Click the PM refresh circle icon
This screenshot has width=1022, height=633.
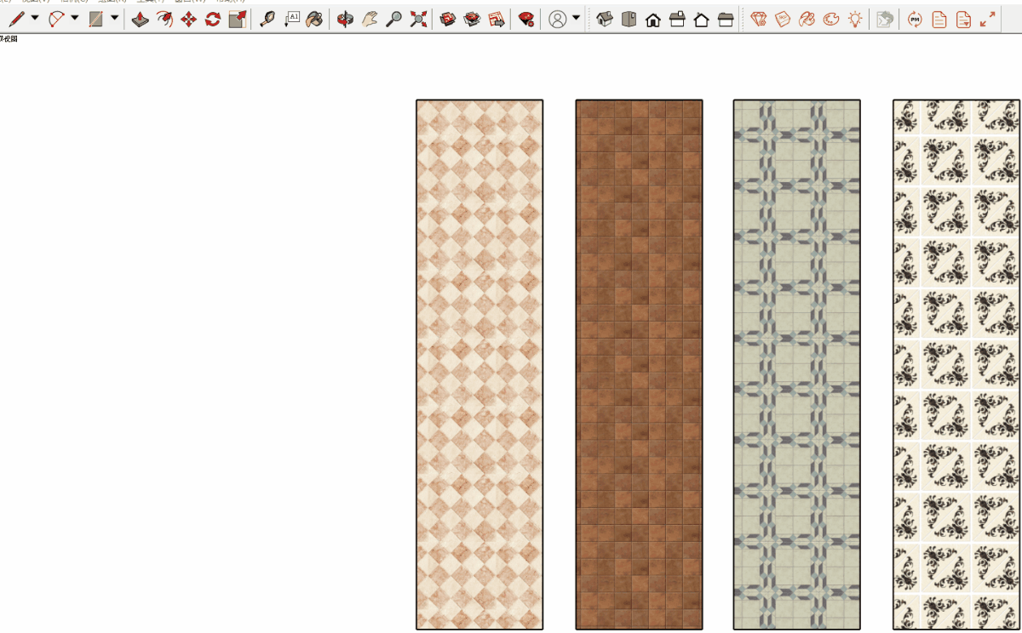point(915,19)
